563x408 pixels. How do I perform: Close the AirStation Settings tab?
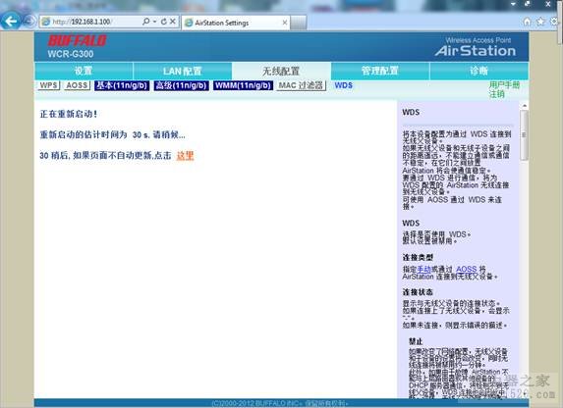(x=284, y=23)
